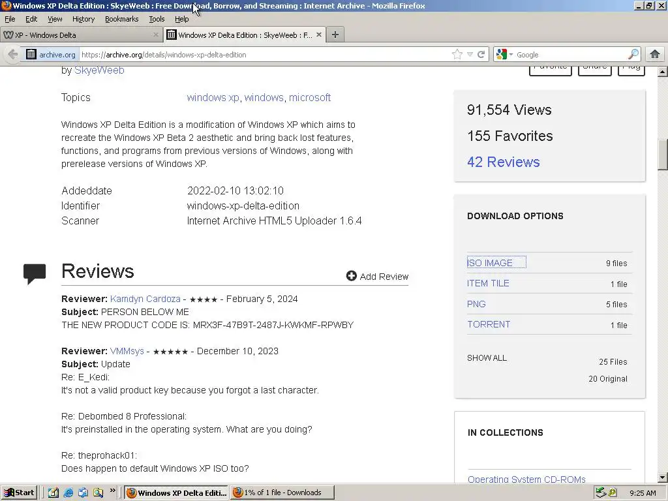Click the '25 Files' total count

pos(613,361)
